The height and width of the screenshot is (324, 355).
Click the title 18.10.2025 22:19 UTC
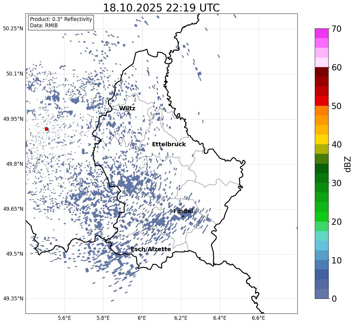(161, 8)
